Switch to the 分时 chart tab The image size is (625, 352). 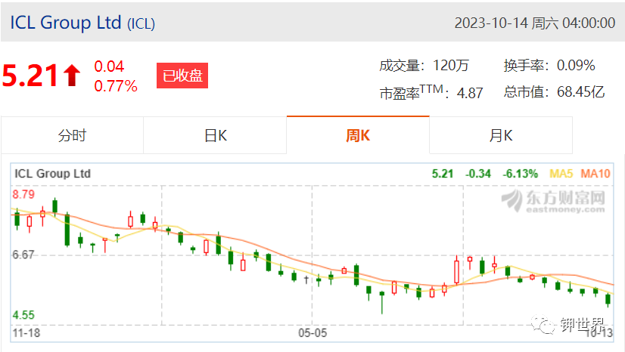(72, 136)
